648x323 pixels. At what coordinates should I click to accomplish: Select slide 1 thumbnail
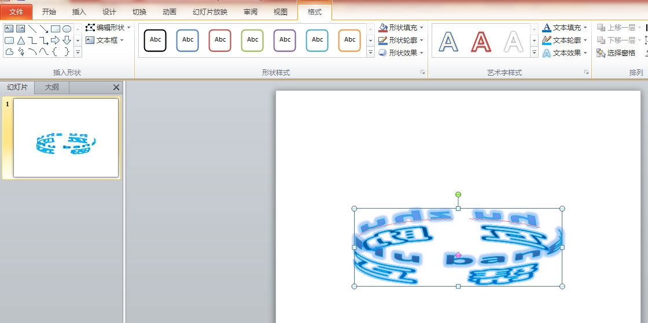click(x=66, y=138)
